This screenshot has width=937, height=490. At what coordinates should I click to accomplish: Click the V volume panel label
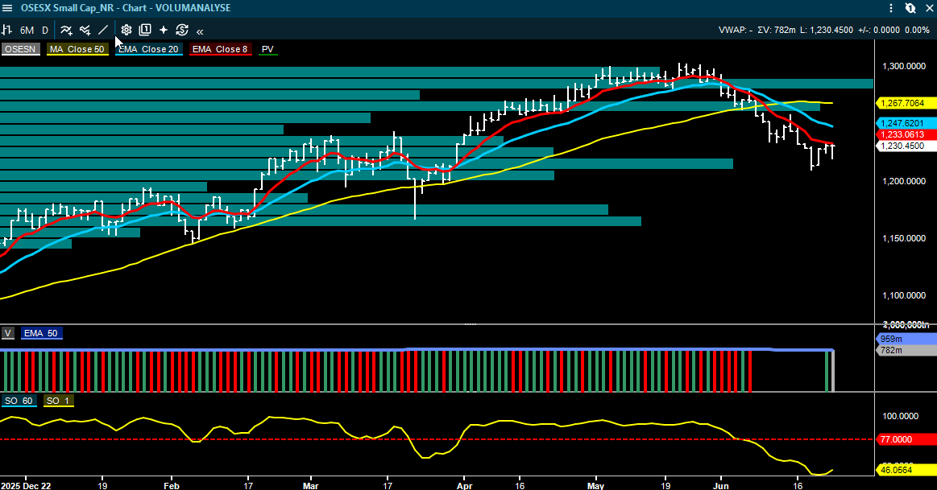point(7,333)
